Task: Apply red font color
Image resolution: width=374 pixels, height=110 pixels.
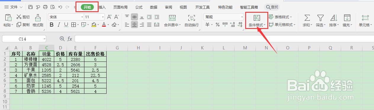Action: pyautogui.click(x=104, y=25)
